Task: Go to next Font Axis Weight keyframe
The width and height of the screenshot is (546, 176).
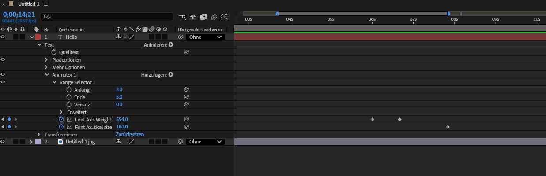Action: click(16, 119)
